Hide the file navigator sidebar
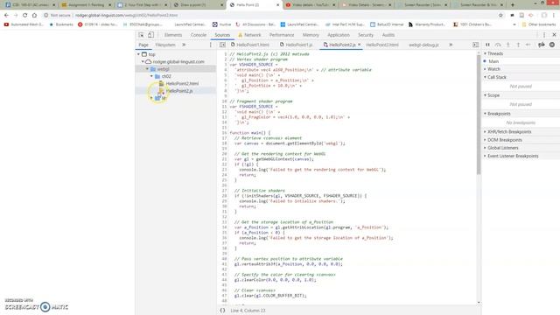 pyautogui.click(x=222, y=45)
